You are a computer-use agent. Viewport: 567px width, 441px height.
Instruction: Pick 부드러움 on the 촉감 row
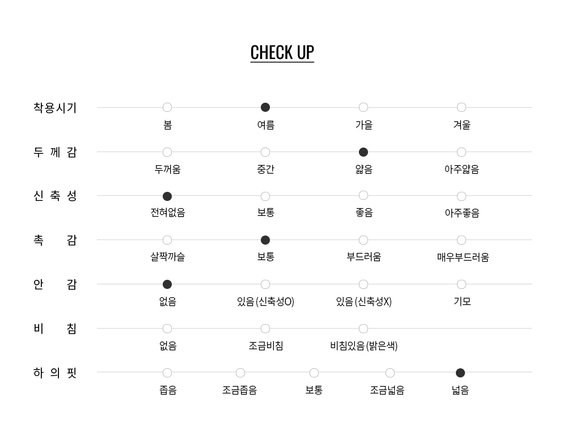pos(363,240)
